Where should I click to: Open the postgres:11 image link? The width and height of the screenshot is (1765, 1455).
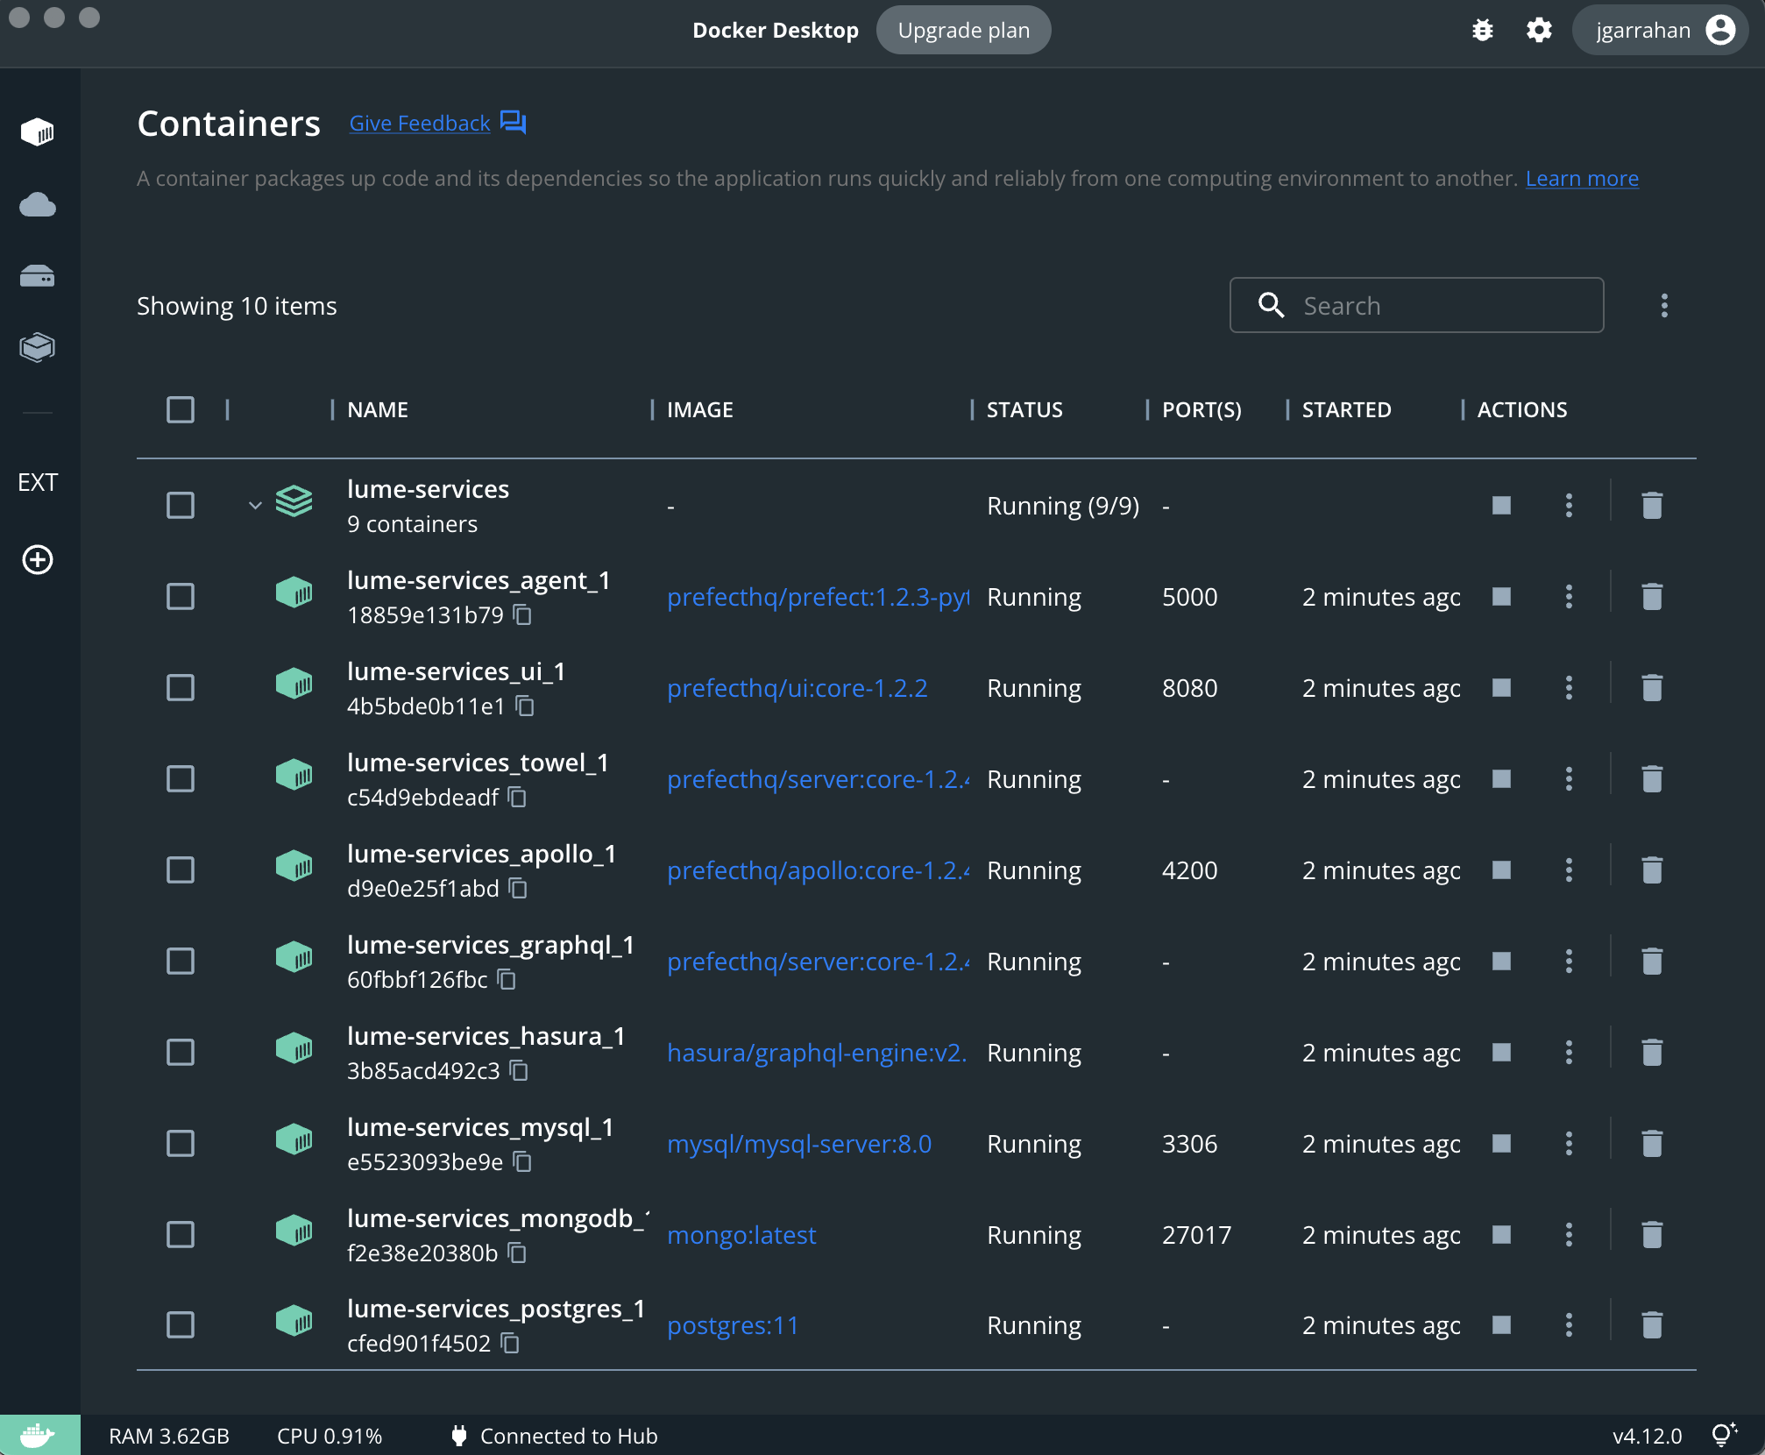point(733,1324)
